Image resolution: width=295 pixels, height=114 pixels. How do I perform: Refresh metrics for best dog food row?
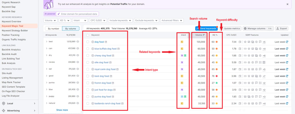point(287,76)
